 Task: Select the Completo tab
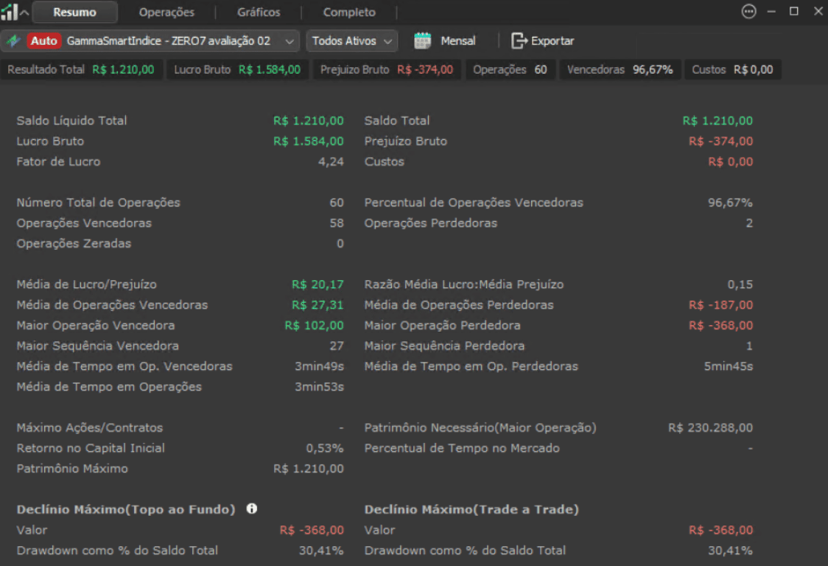(349, 12)
